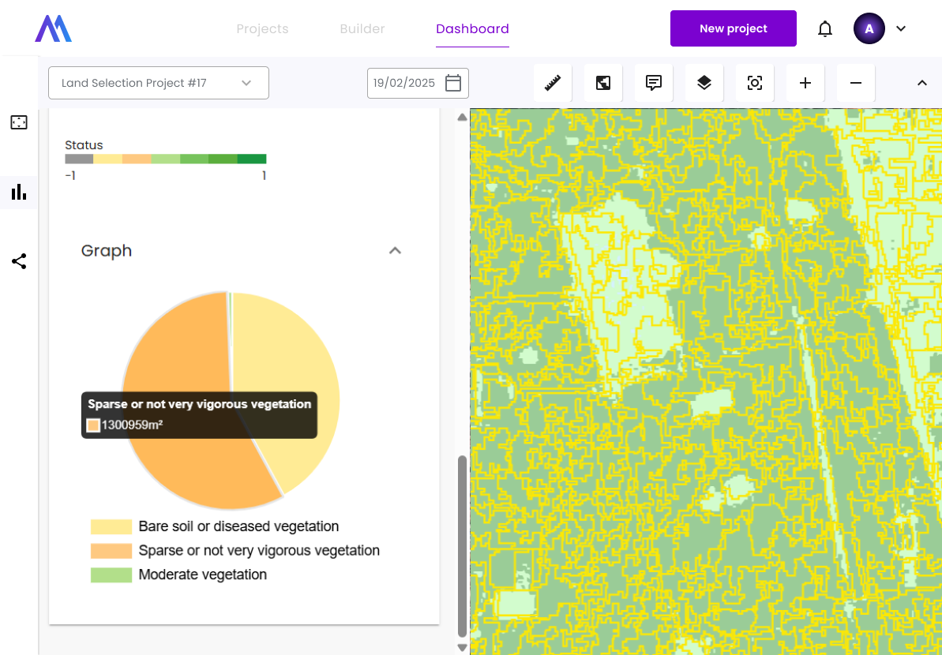The image size is (942, 655).
Task: Switch to the Builder tab
Action: [x=362, y=29]
